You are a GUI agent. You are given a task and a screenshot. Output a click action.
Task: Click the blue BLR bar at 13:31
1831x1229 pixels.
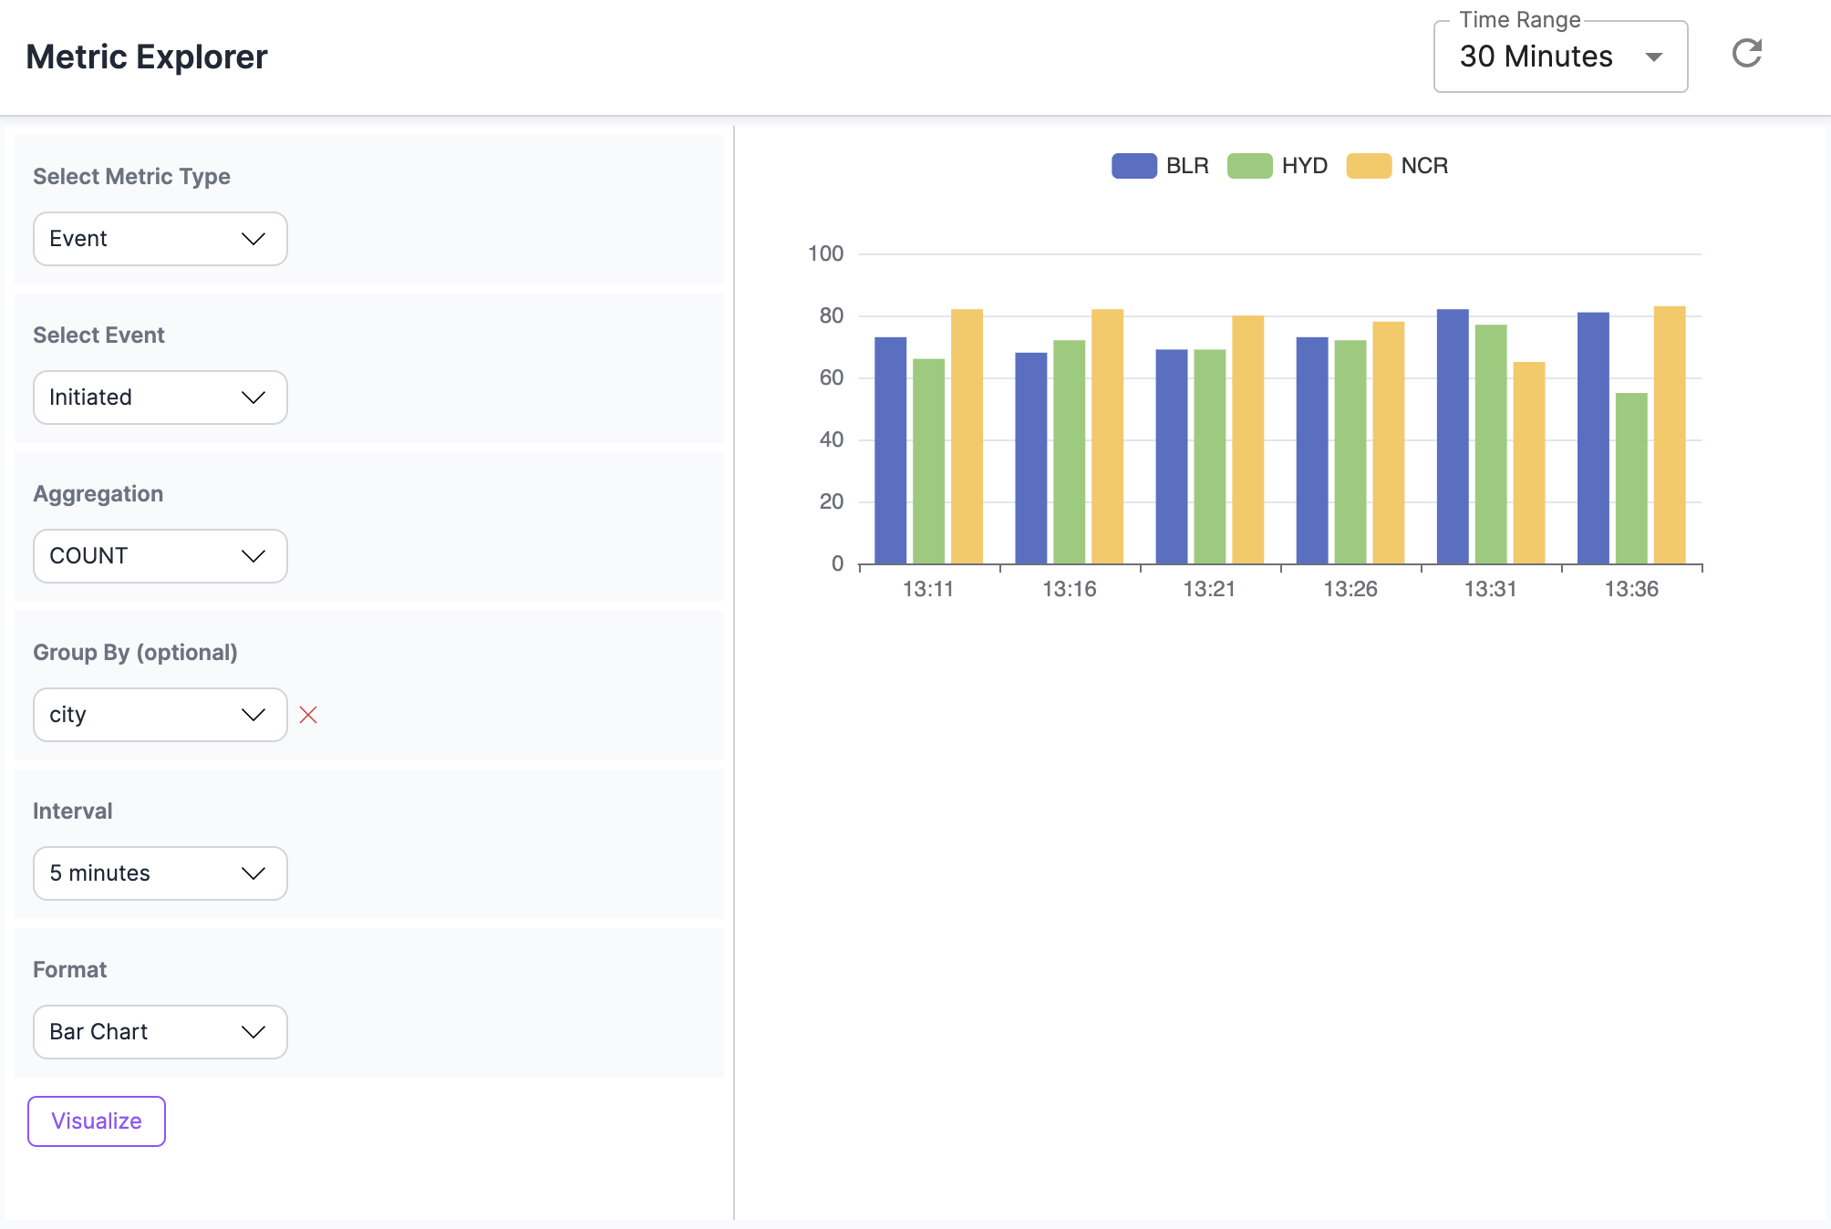[1453, 438]
